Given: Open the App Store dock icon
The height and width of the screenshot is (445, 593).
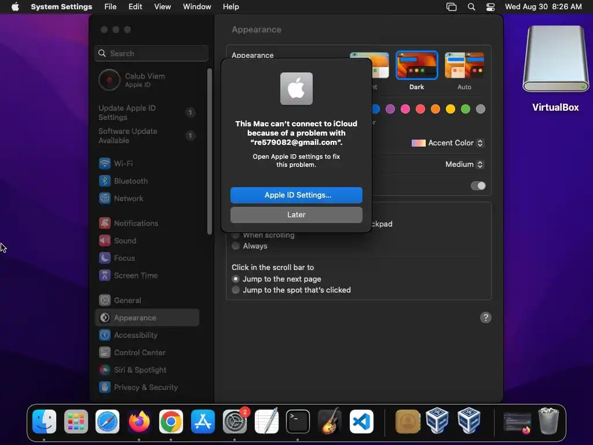Looking at the screenshot, I should 203,421.
